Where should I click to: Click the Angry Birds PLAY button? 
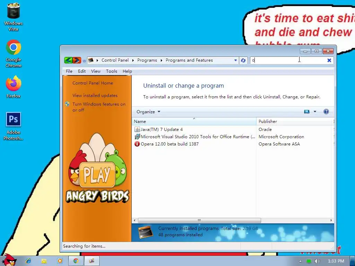[97, 175]
